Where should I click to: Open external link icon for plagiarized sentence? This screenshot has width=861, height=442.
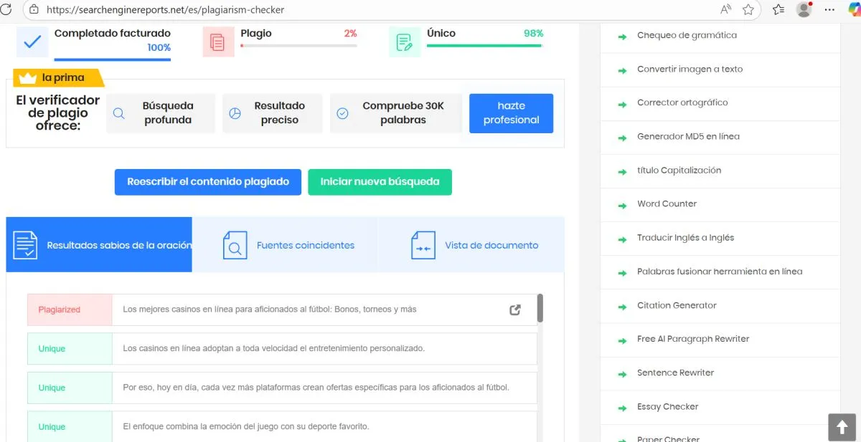click(514, 309)
